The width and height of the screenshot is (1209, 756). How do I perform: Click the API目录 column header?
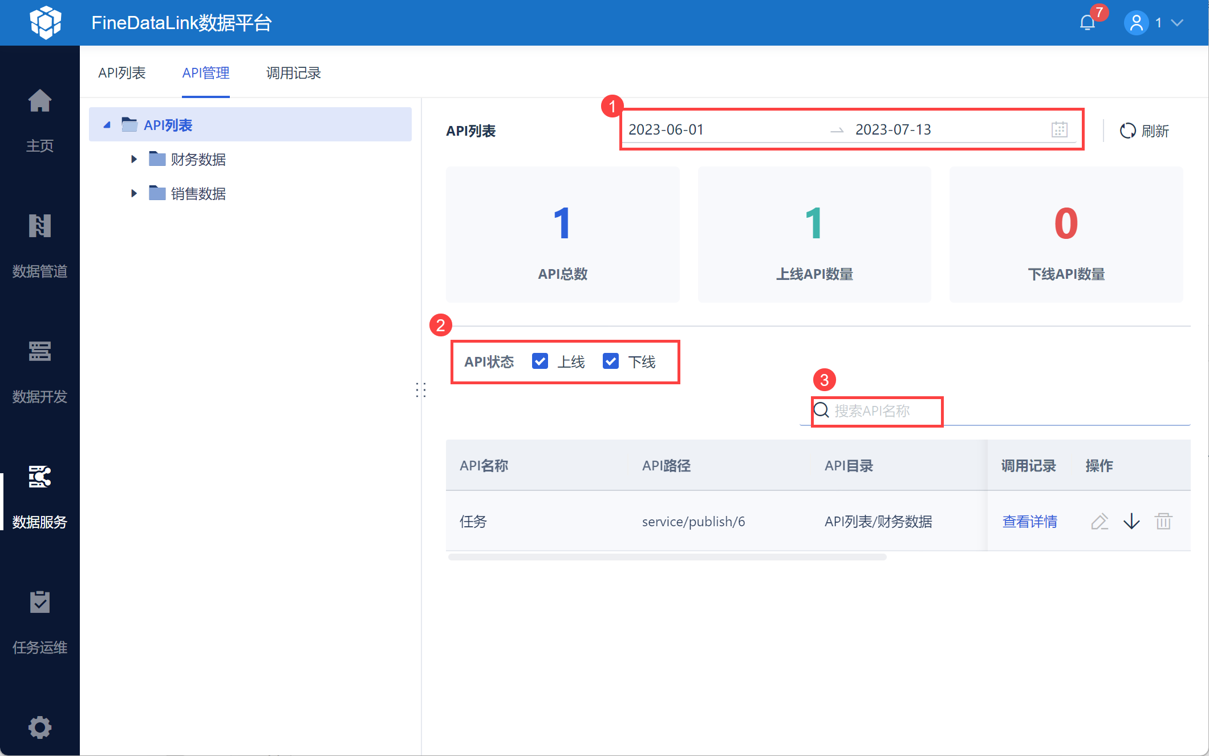pyautogui.click(x=849, y=466)
